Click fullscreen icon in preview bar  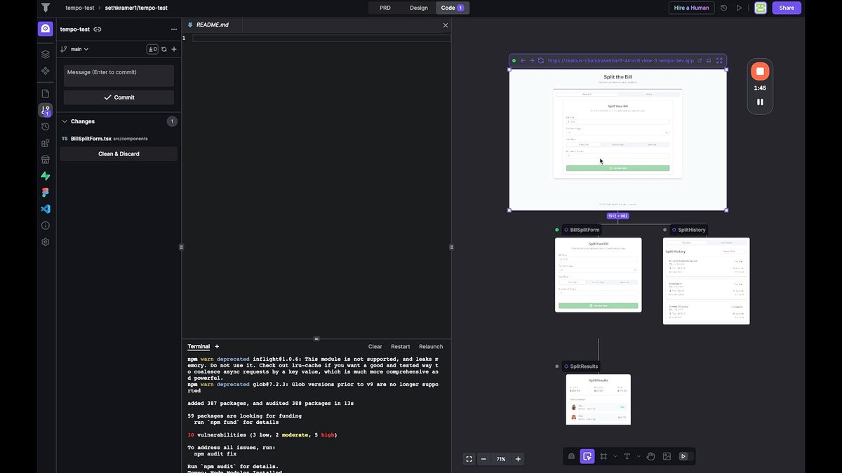click(x=719, y=61)
